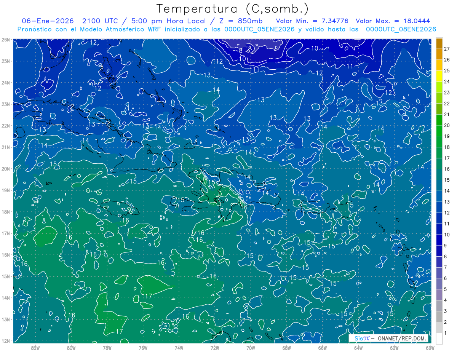Screen dimensions: 457x353
Task: Click the longitude label "68W"
Action: (x=286, y=348)
